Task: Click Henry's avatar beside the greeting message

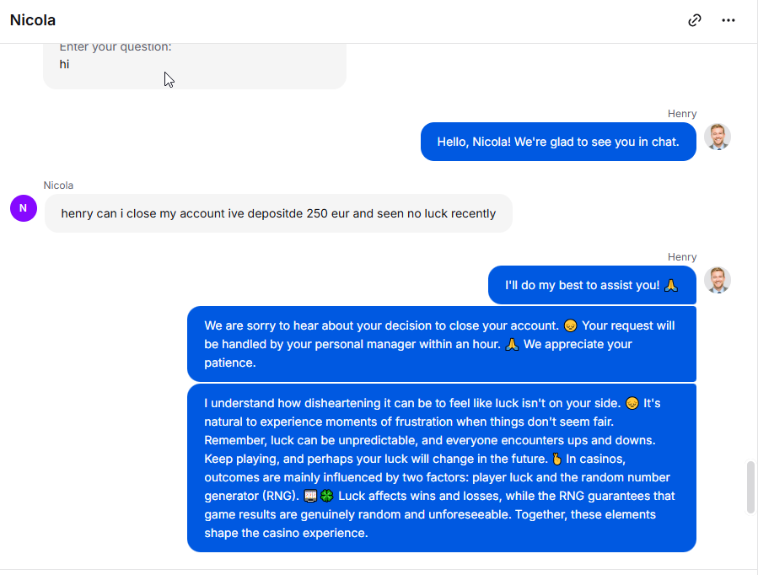Action: point(718,137)
